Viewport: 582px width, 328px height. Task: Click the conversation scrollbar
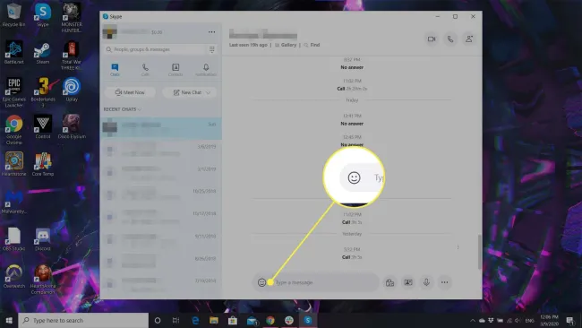tap(480, 252)
